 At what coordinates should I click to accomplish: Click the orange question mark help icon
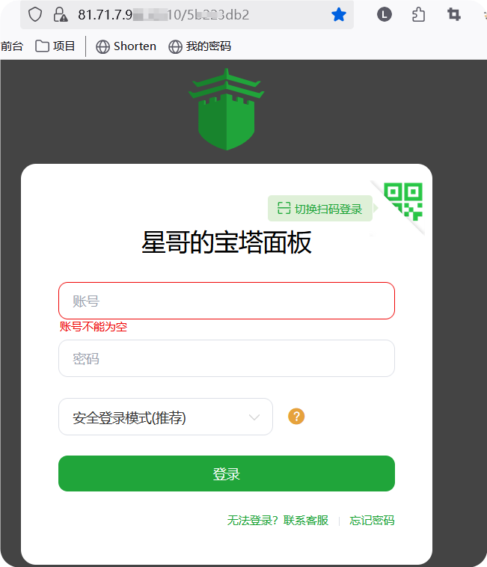tap(296, 417)
